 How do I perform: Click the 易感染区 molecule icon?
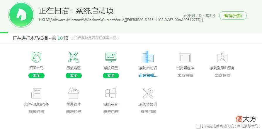[x=74, y=57]
